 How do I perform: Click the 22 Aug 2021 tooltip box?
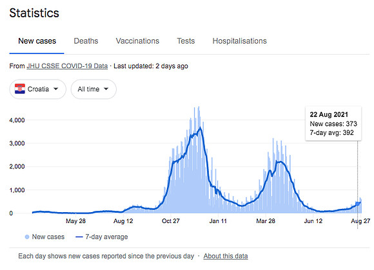pyautogui.click(x=333, y=123)
